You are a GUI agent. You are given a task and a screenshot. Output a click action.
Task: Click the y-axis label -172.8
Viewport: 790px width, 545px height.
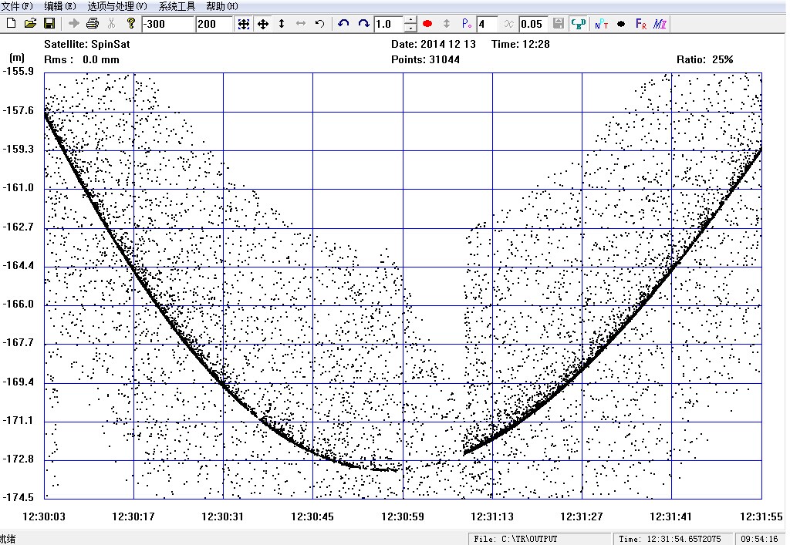19,459
